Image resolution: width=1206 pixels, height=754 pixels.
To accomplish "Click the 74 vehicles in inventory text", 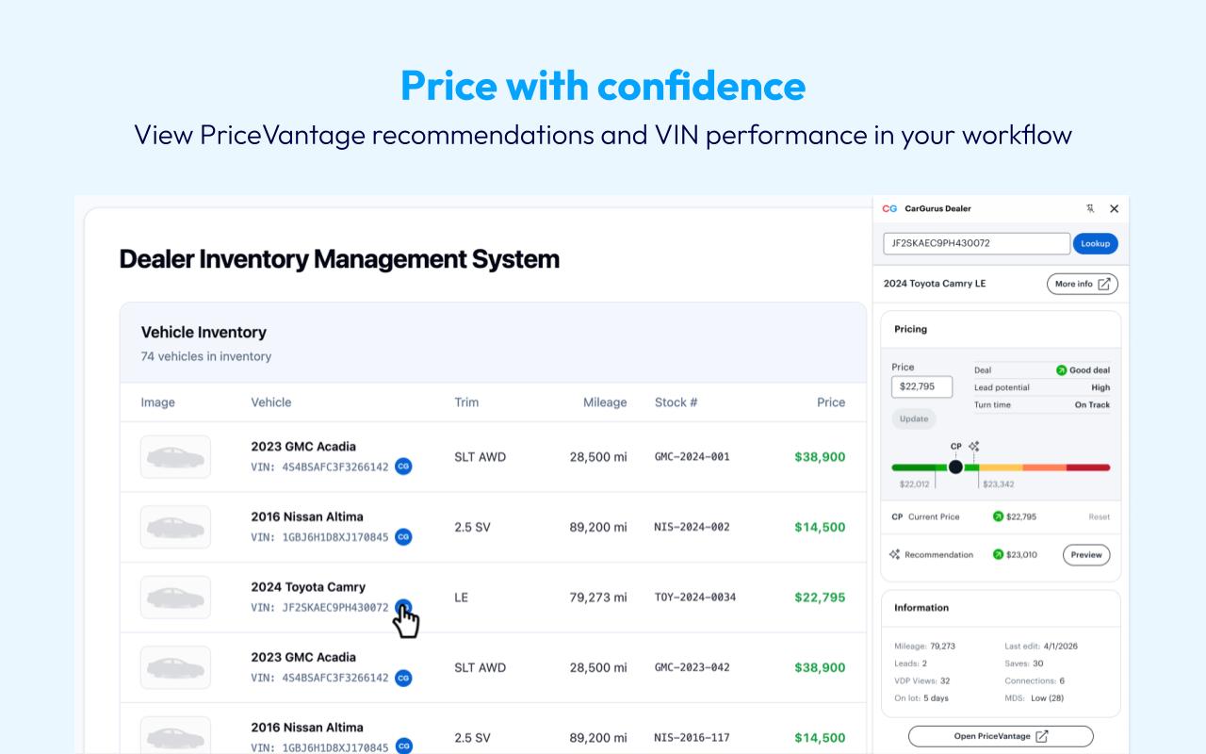I will [x=206, y=356].
